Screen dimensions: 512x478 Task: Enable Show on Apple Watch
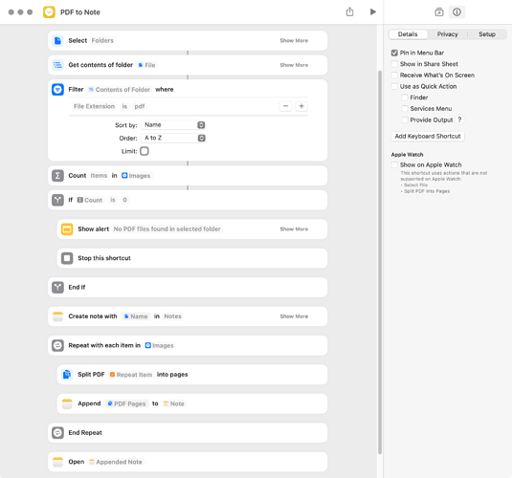coord(394,164)
